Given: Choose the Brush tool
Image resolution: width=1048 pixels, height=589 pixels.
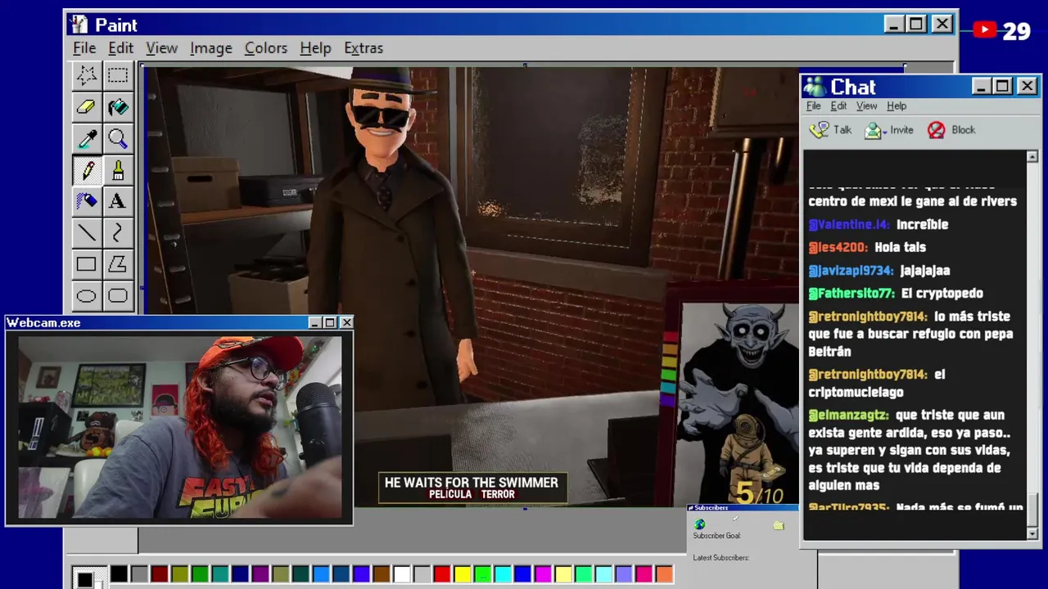Looking at the screenshot, I should coord(118,170).
